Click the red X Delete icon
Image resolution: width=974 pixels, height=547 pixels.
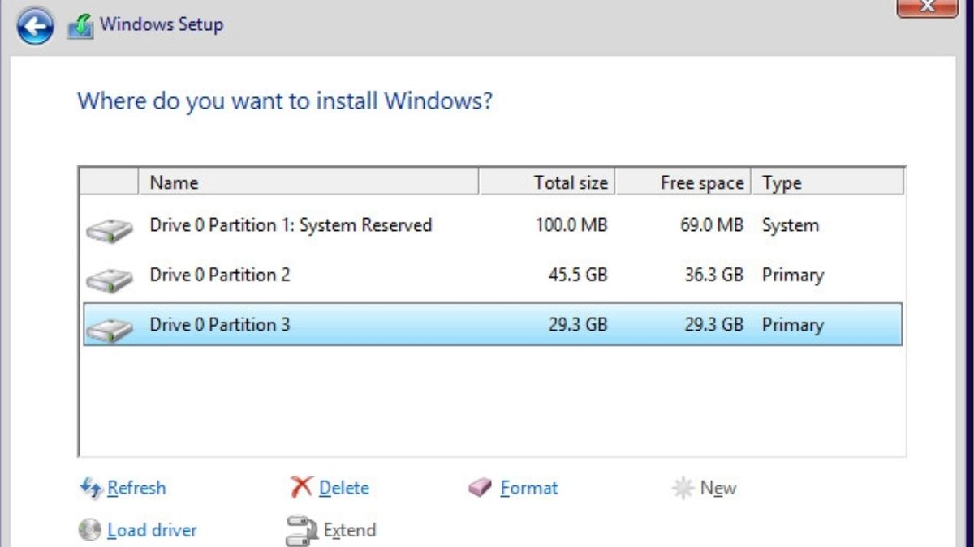(301, 487)
